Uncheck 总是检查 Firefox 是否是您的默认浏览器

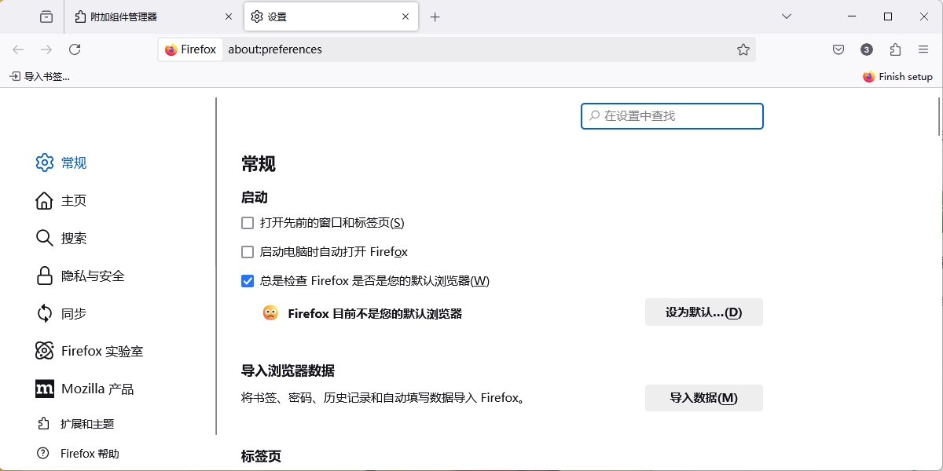pos(248,281)
